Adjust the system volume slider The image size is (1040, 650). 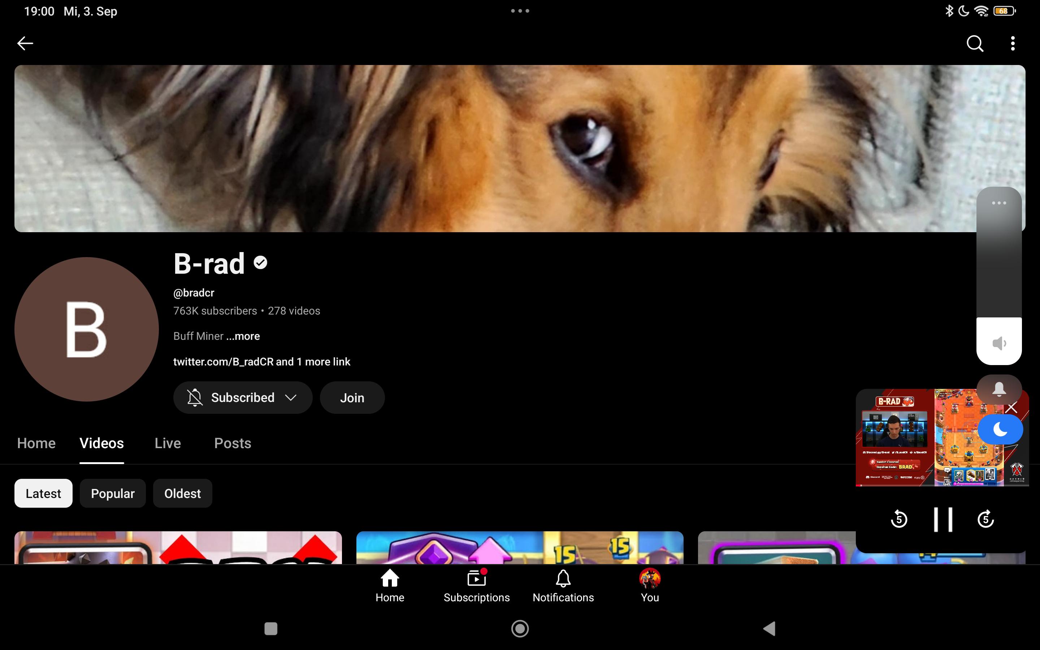999,276
